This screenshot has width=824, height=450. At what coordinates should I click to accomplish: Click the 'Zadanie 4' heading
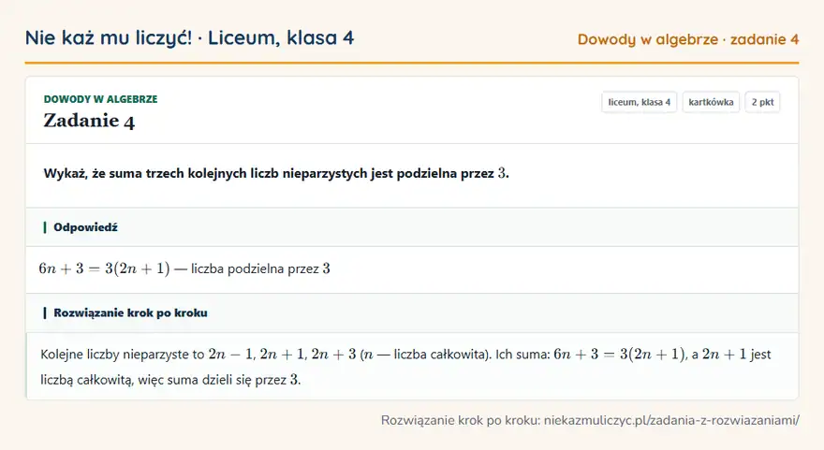click(x=89, y=121)
